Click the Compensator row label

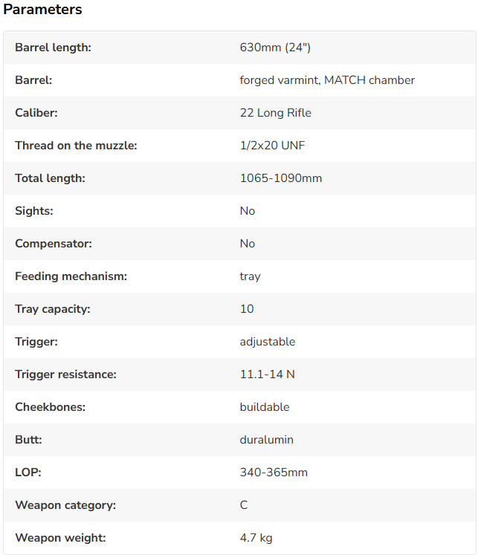point(54,244)
